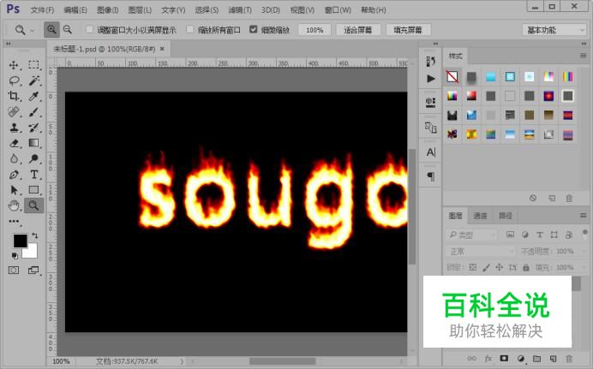Viewport: 593px width, 369px height.
Task: Choose zoom-out mode in options bar
Action: coord(68,29)
